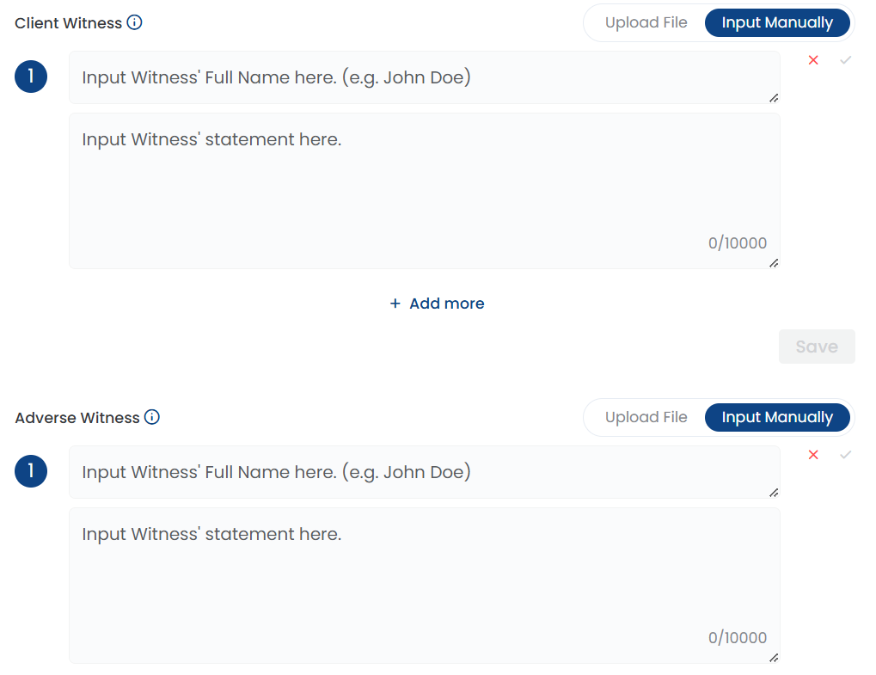
Task: Click the client statement textarea resize handle
Action: coord(774,263)
